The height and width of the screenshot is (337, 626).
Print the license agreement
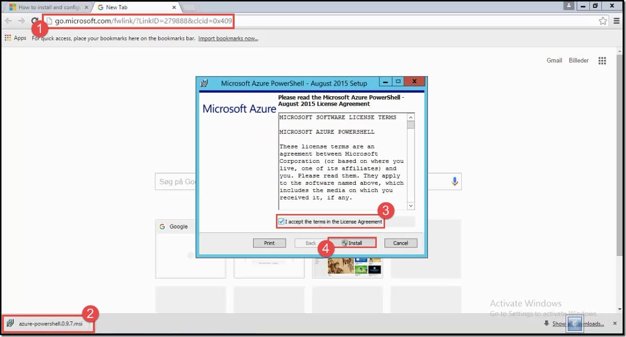coord(269,243)
